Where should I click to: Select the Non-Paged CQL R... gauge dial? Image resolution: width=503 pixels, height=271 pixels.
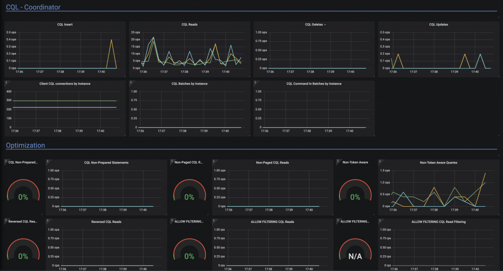coord(189,190)
